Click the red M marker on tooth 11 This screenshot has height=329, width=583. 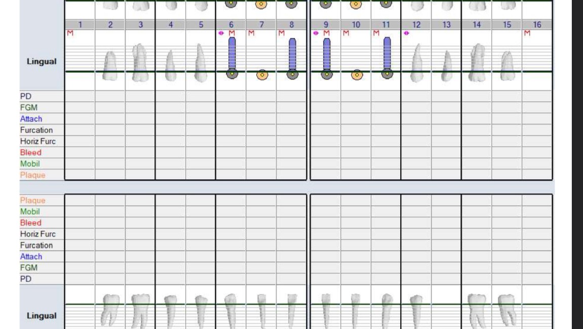[376, 33]
